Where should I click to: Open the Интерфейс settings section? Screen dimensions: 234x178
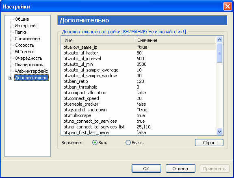[x=26, y=26]
